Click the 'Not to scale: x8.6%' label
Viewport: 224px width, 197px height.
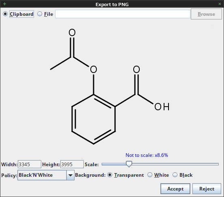(147, 155)
